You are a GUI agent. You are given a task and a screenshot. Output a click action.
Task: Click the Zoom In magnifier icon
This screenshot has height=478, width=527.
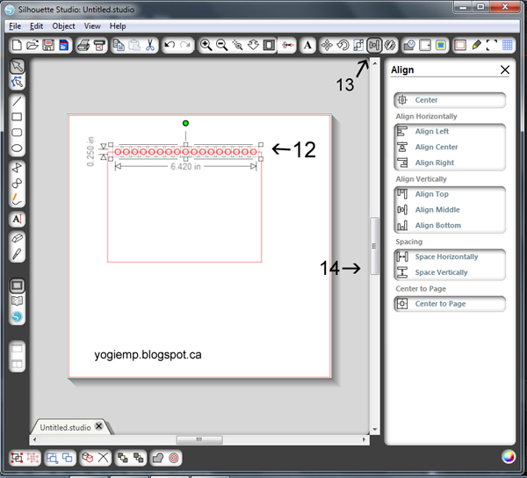tap(206, 45)
